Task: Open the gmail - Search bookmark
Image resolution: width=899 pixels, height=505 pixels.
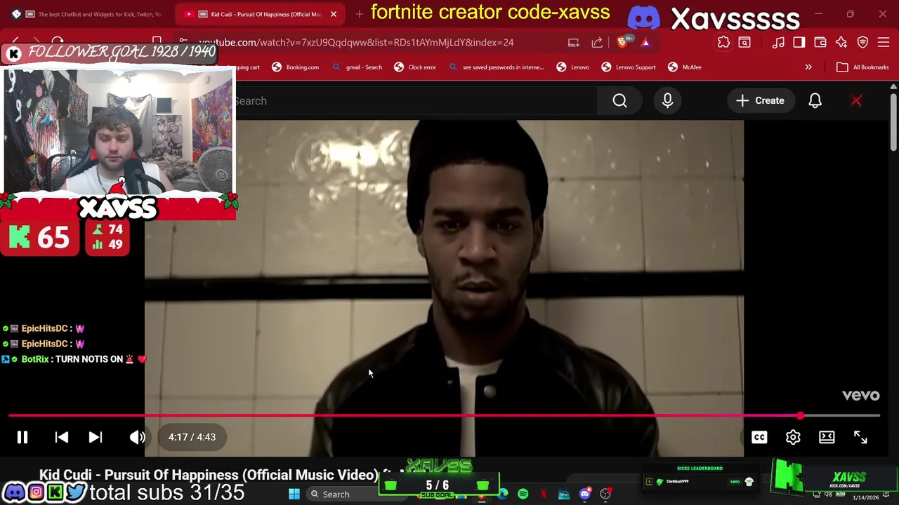Action: pos(357,67)
